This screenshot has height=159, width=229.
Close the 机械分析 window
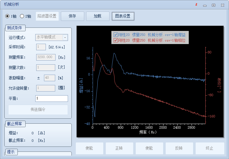[x=222, y=5]
